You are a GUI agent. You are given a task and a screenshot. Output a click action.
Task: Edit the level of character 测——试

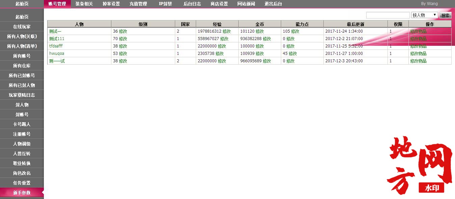pyautogui.click(x=123, y=61)
